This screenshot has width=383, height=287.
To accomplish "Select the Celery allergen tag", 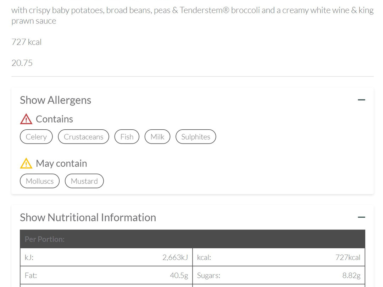I will 36,137.
